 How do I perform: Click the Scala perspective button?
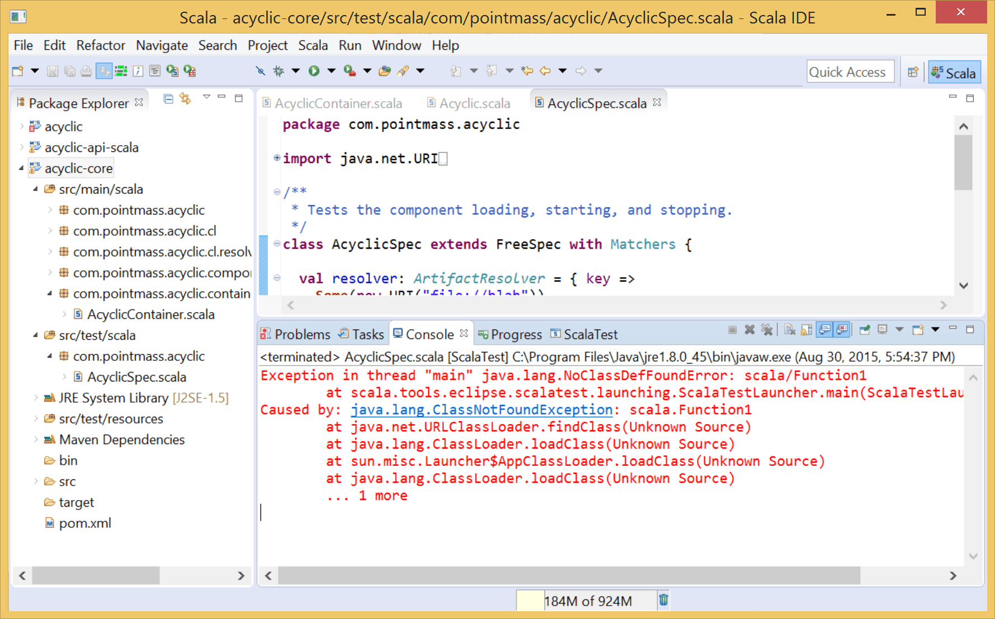pyautogui.click(x=954, y=73)
